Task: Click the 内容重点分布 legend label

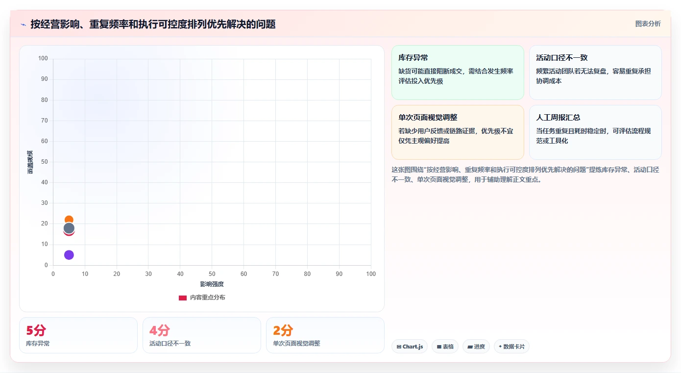Action: 208,298
